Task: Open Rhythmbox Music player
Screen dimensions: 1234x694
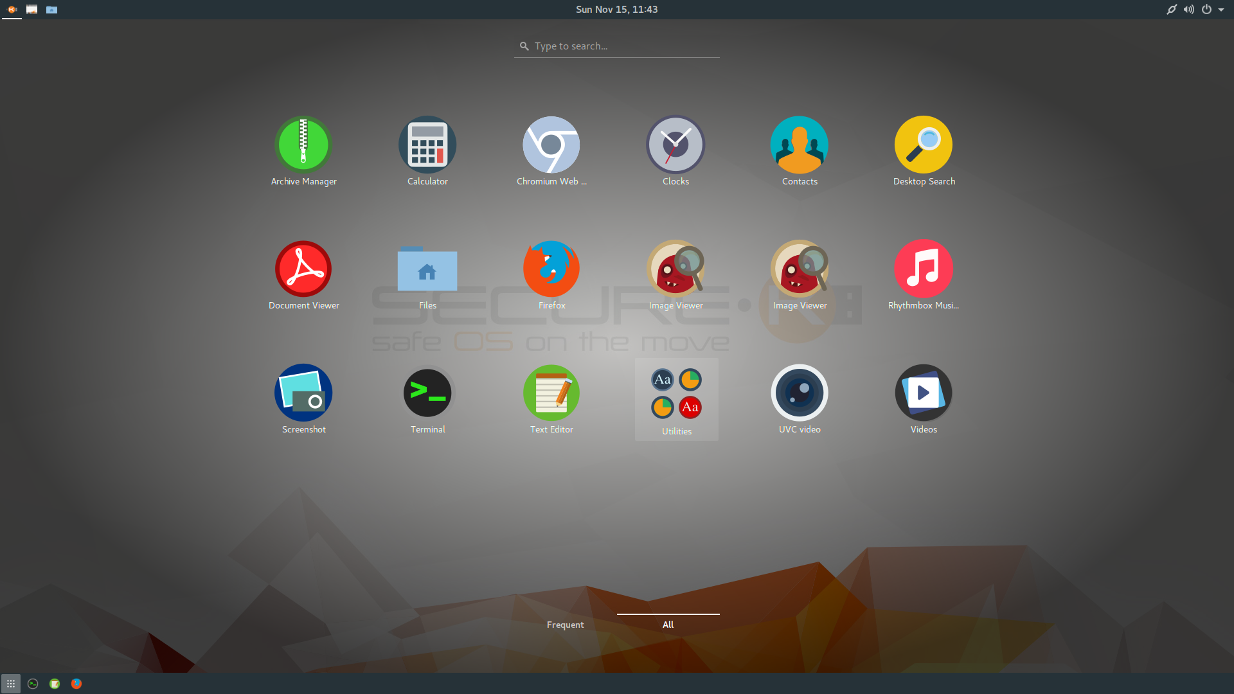Action: coord(924,276)
